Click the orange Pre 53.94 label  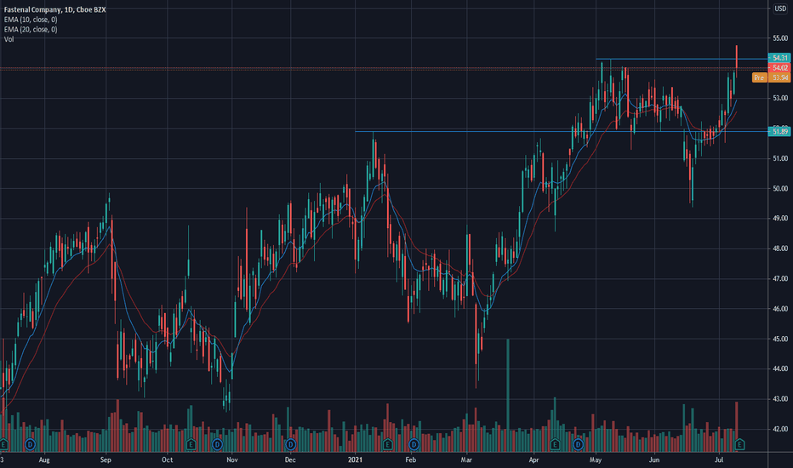coord(771,77)
